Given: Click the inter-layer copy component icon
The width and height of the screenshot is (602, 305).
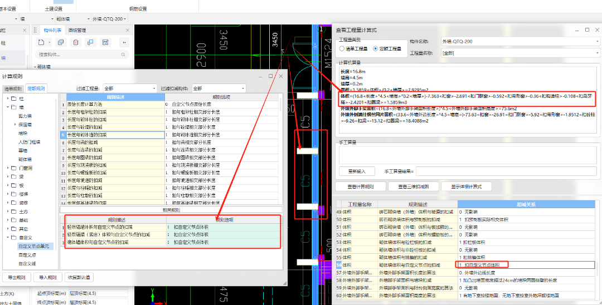Looking at the screenshot, I should tap(90, 42).
